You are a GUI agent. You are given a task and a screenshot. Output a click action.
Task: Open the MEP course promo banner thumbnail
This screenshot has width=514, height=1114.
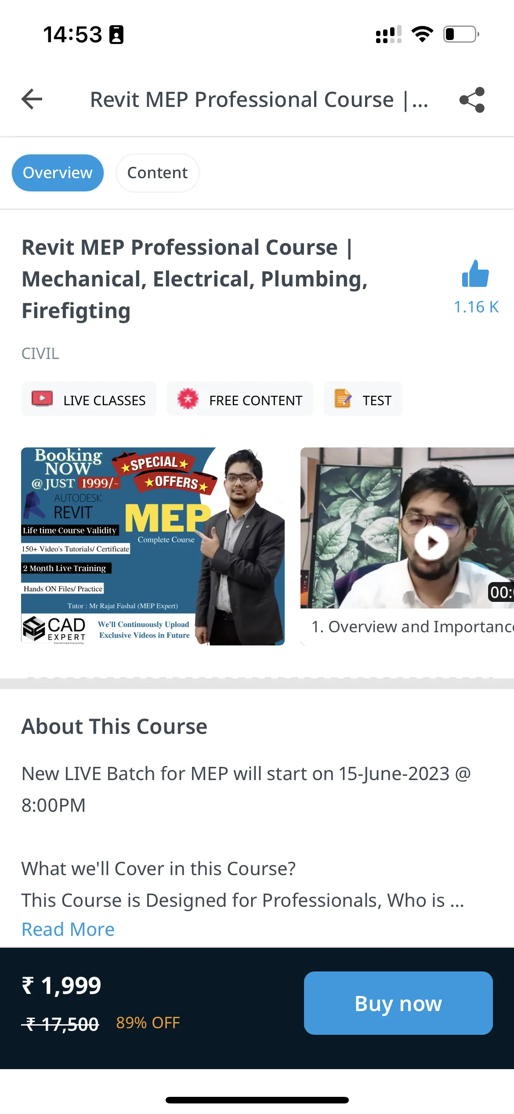click(153, 546)
